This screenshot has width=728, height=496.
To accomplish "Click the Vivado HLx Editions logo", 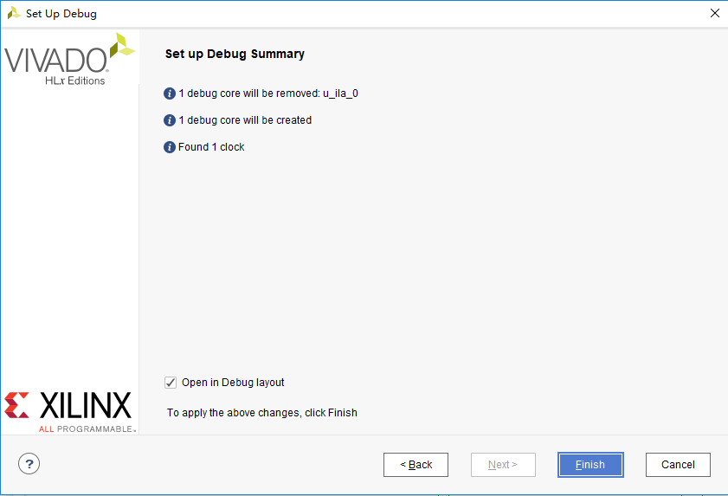I will click(69, 59).
